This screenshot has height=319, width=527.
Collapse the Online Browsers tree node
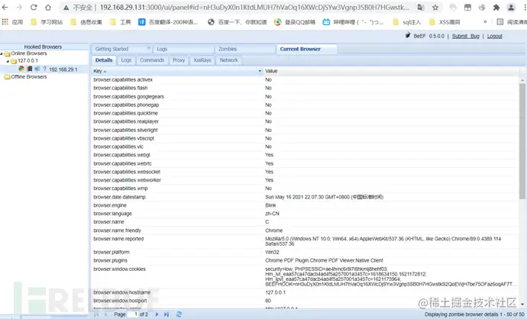pyautogui.click(x=2, y=53)
